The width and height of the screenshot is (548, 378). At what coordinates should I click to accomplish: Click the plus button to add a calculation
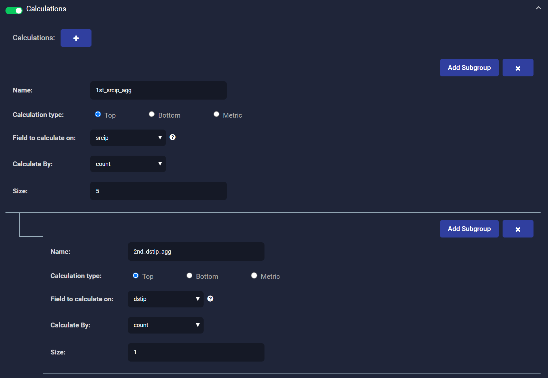pos(76,38)
